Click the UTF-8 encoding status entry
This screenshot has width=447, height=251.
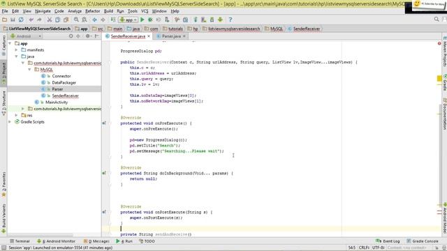379,248
